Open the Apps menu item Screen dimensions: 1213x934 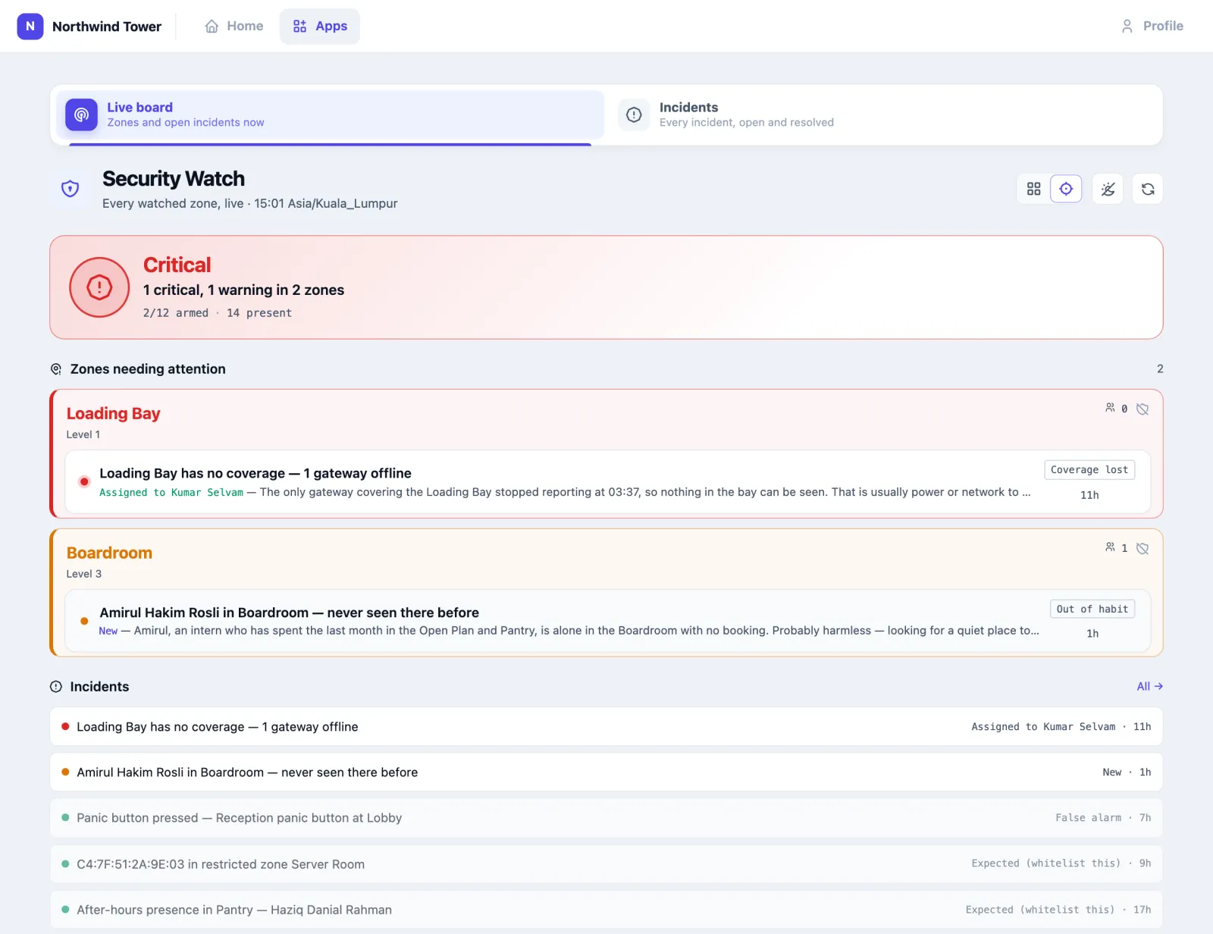[320, 26]
